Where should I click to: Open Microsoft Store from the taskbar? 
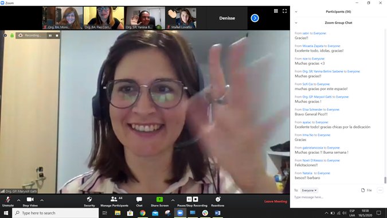(130, 213)
